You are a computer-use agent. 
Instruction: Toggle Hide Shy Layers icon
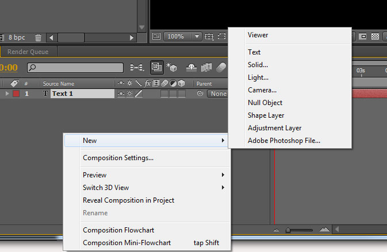[x=191, y=67]
